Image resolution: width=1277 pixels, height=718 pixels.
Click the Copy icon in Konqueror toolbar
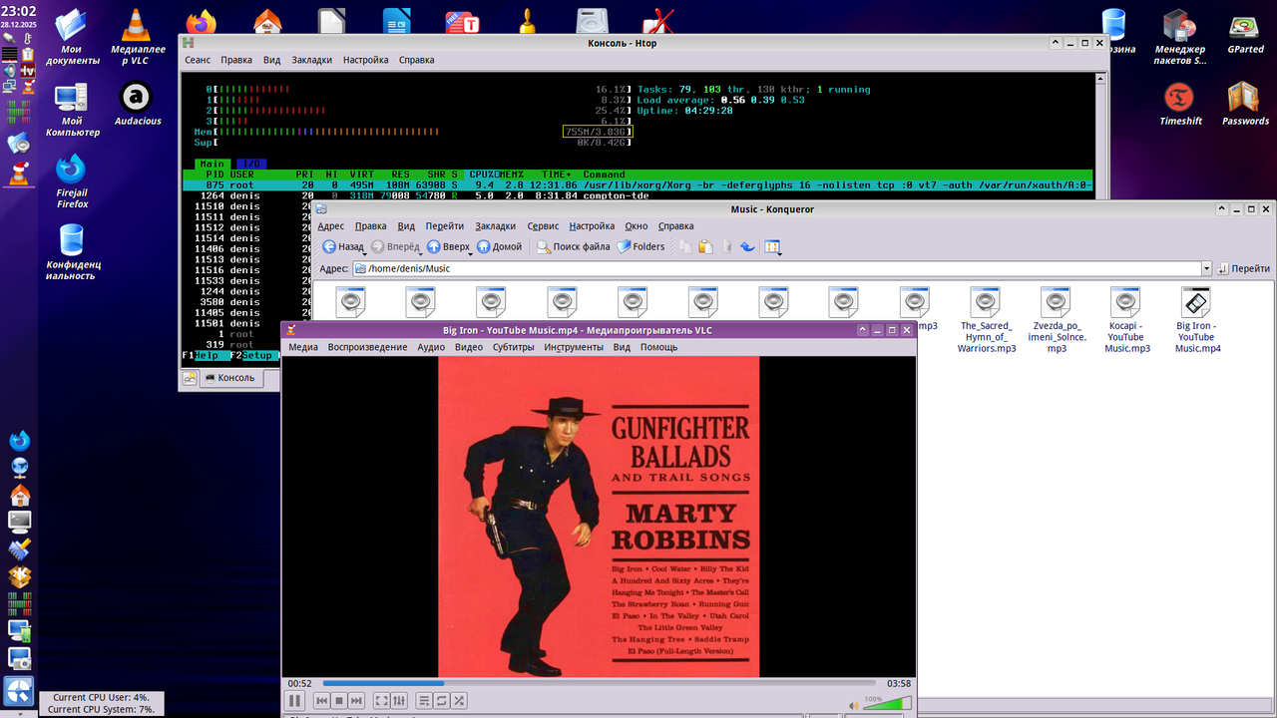pos(684,246)
